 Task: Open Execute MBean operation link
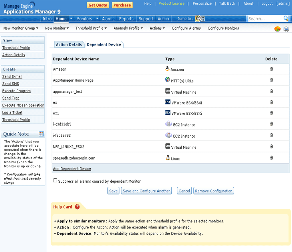[x=23, y=105]
